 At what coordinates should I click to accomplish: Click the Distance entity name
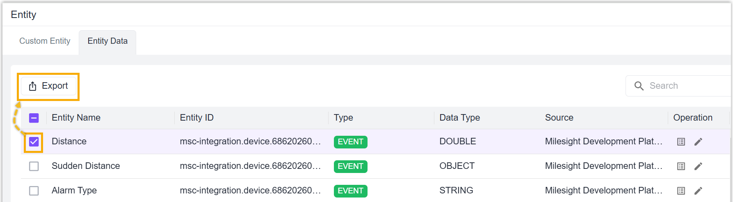click(69, 141)
